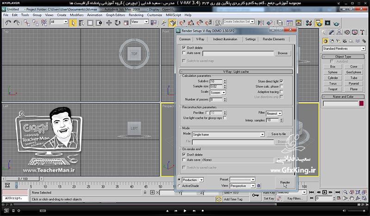Screen dimensions: 370x216
Task: Open the Modify command panel tab
Action: tap(332, 32)
